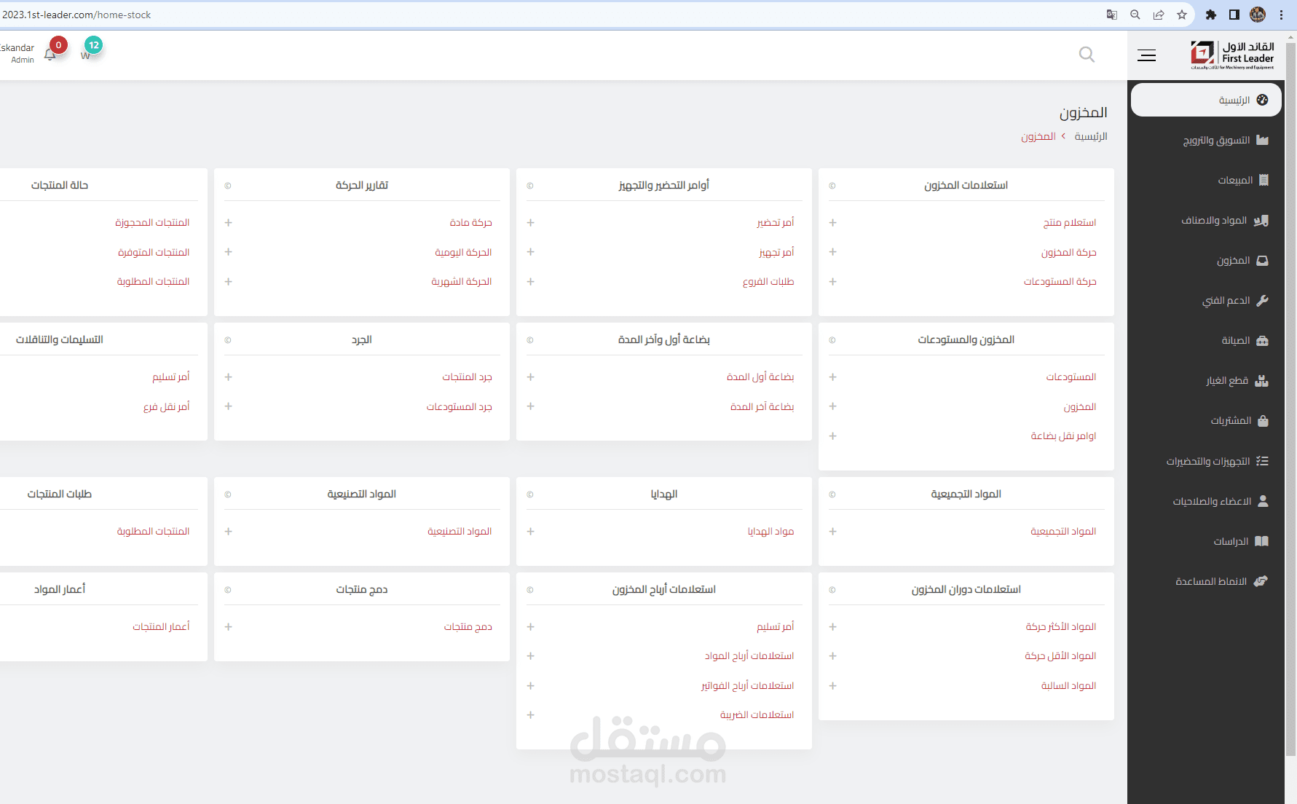Expand the plus next to أمر تحضير
This screenshot has width=1297, height=804.
pyautogui.click(x=530, y=223)
